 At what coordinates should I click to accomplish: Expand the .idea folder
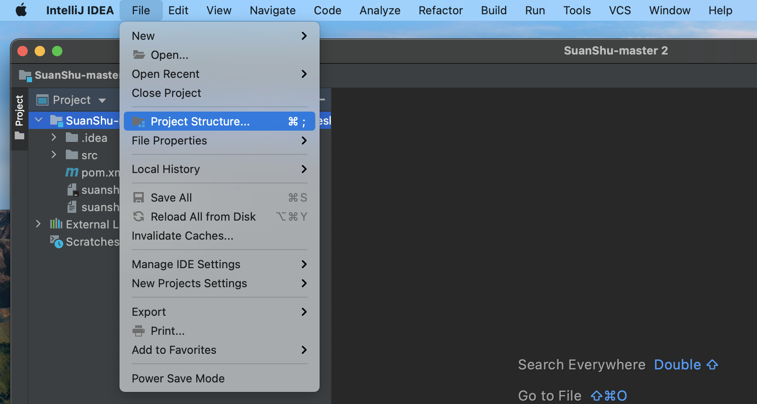click(x=54, y=138)
